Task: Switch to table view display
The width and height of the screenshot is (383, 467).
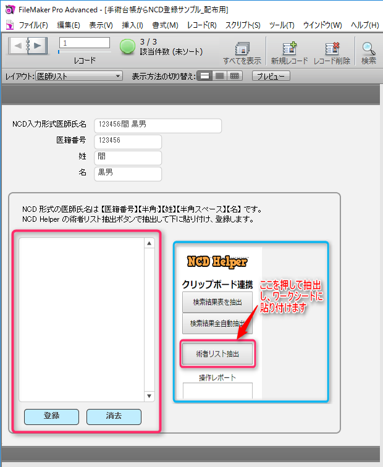Action: (x=235, y=76)
